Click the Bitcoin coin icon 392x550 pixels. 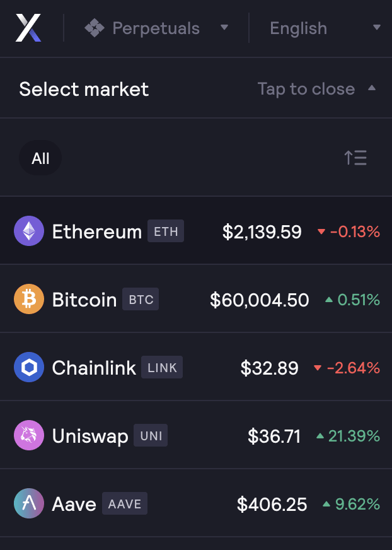pos(29,300)
